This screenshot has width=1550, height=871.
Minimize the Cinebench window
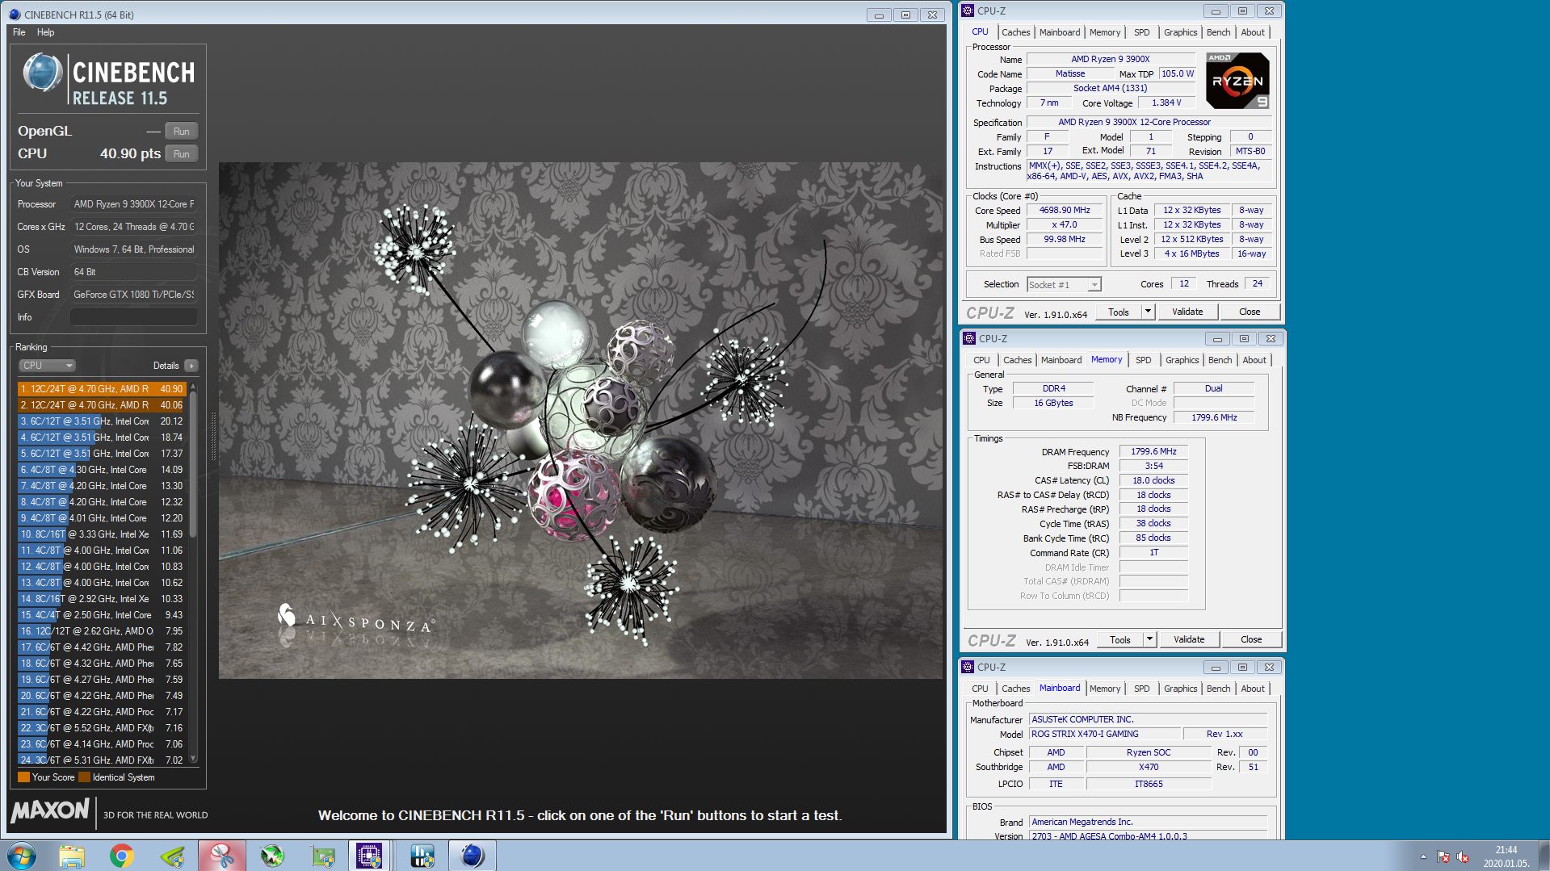(879, 15)
